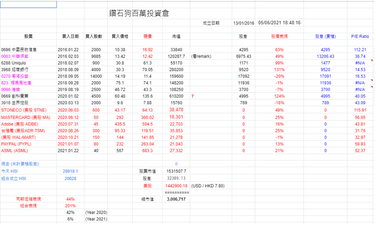
Task: Click the red 現價 column header
Action: point(148,36)
